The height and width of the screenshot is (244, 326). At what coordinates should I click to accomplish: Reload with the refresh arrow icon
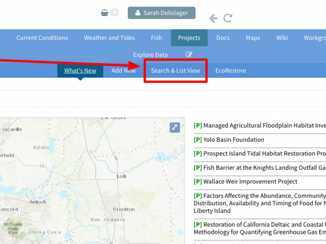click(x=228, y=18)
